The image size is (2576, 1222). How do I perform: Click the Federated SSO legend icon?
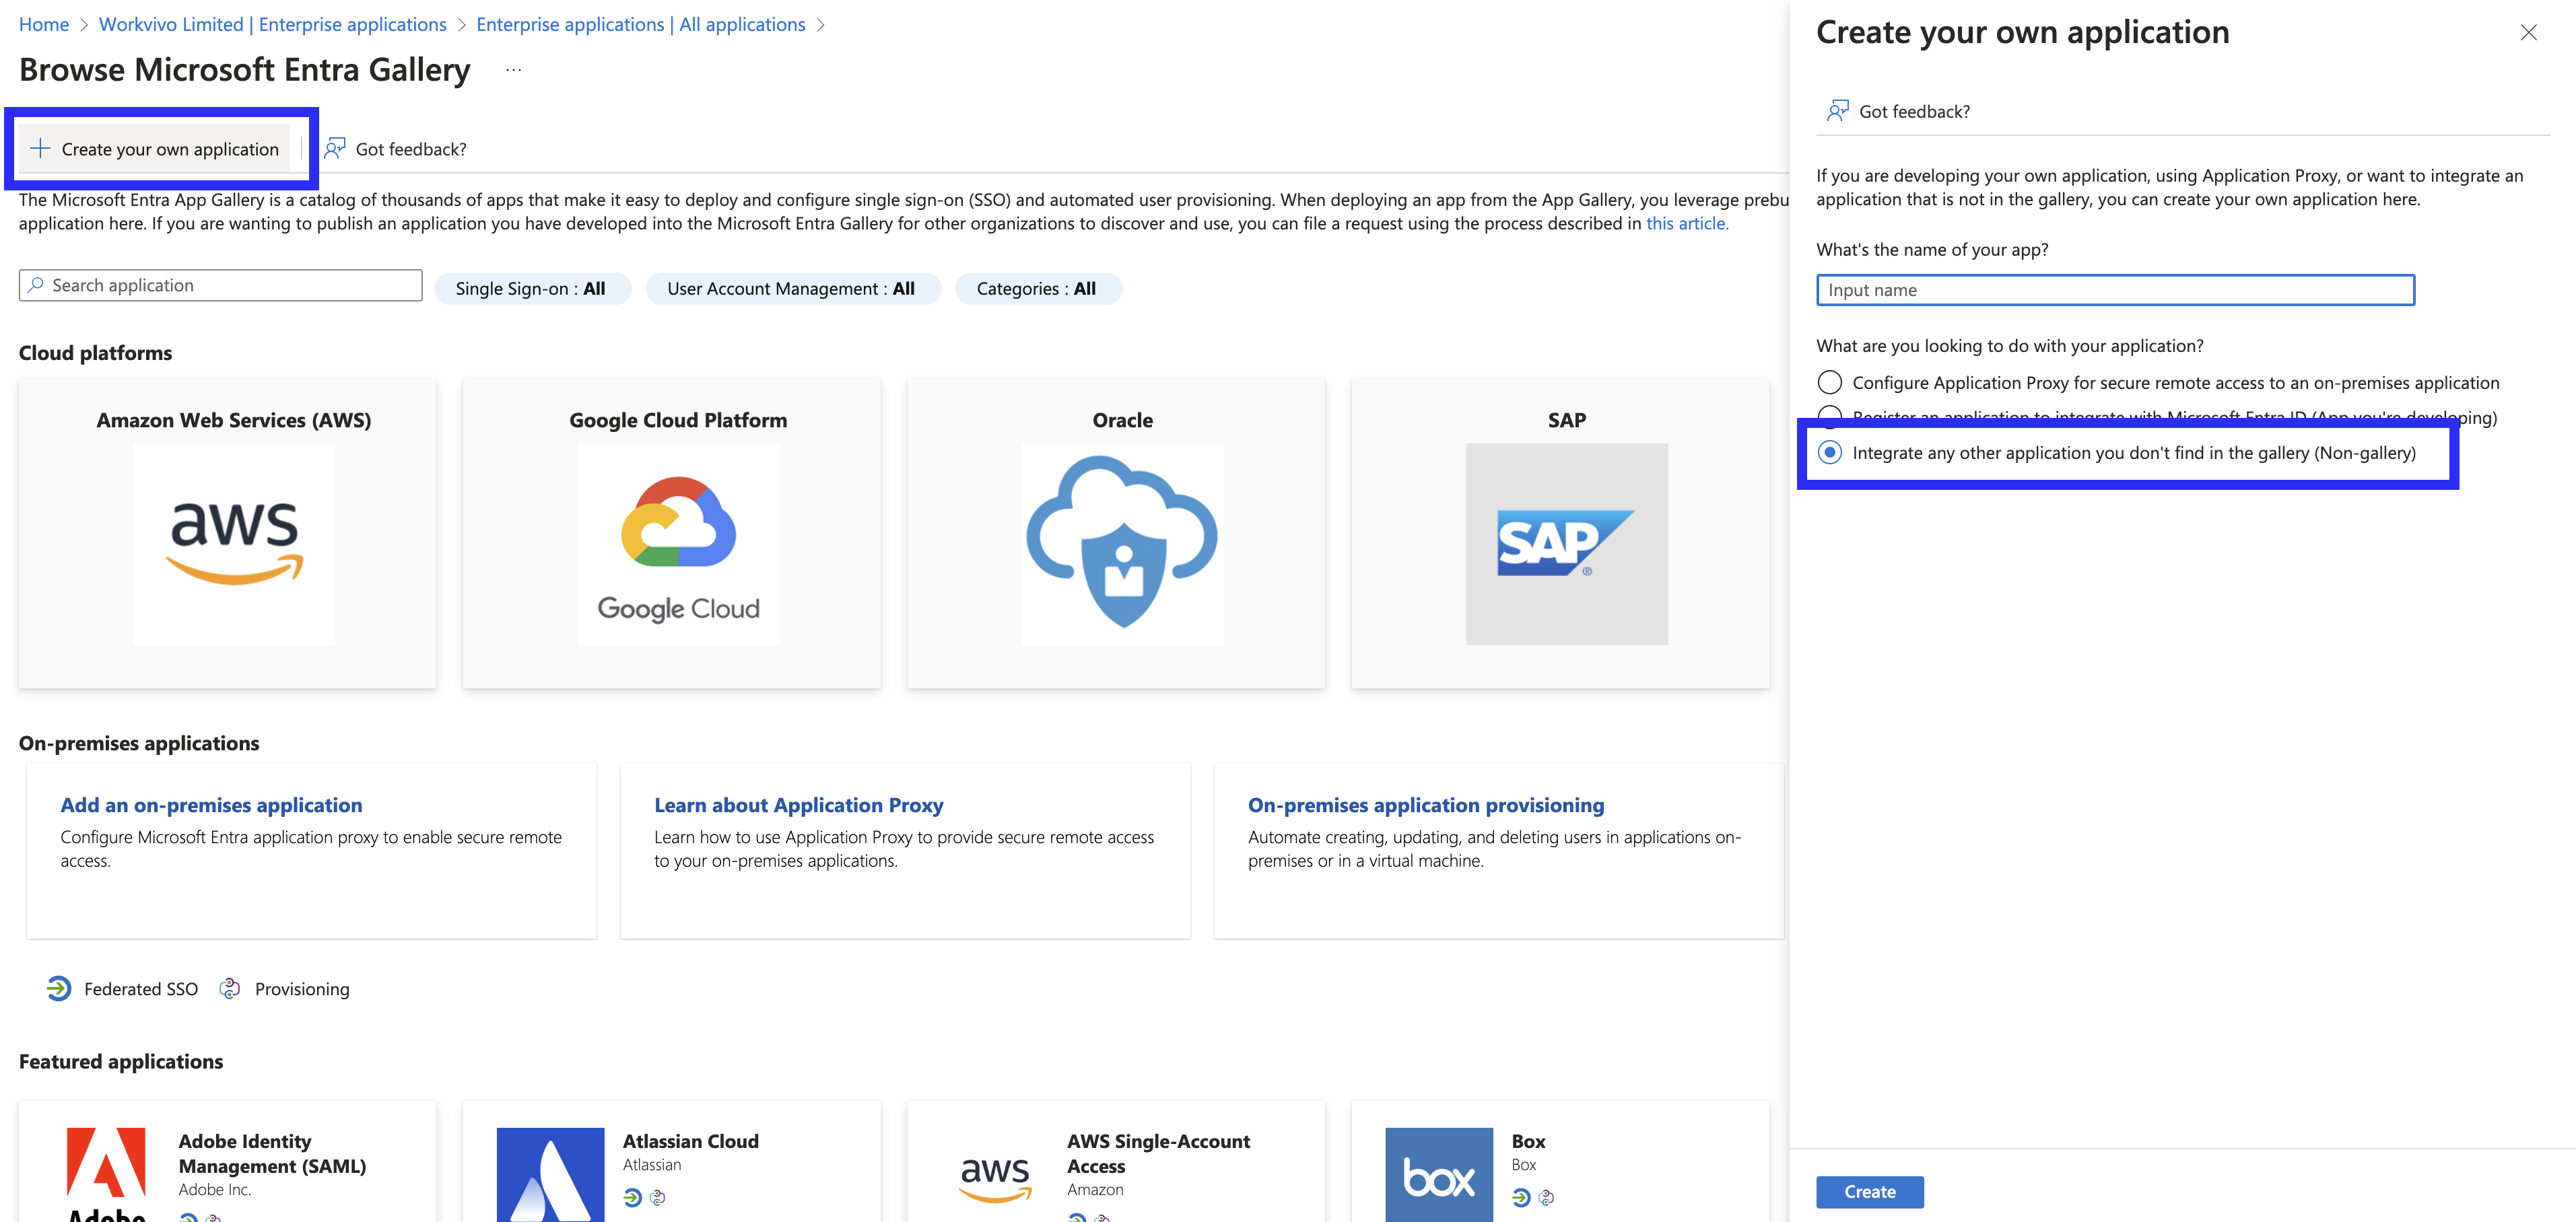[x=59, y=989]
